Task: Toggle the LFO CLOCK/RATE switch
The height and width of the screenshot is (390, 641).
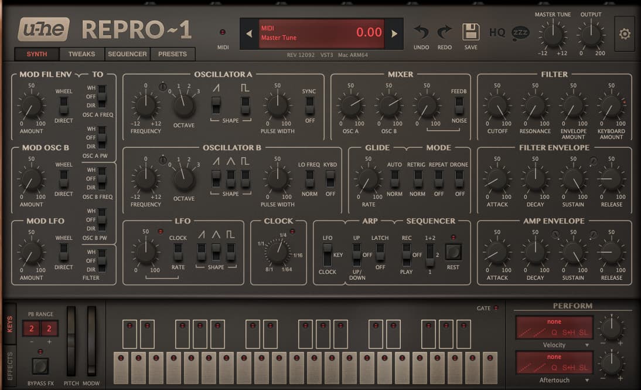Action: (178, 252)
